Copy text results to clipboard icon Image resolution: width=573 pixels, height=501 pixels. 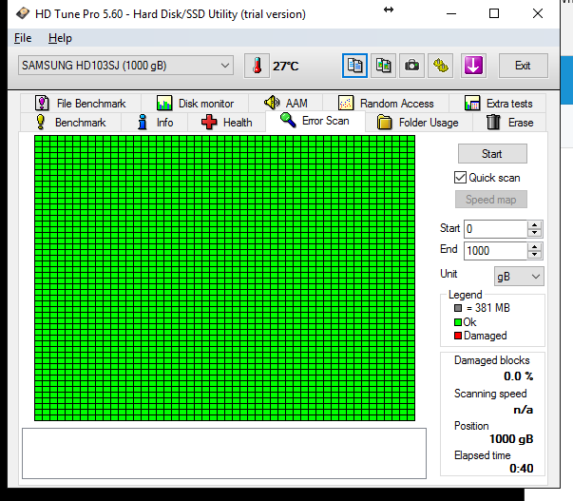354,66
